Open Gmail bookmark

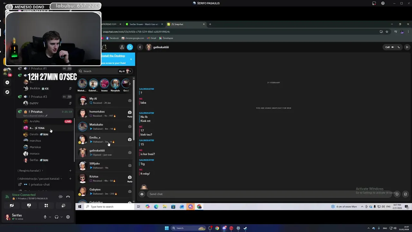pos(151,38)
